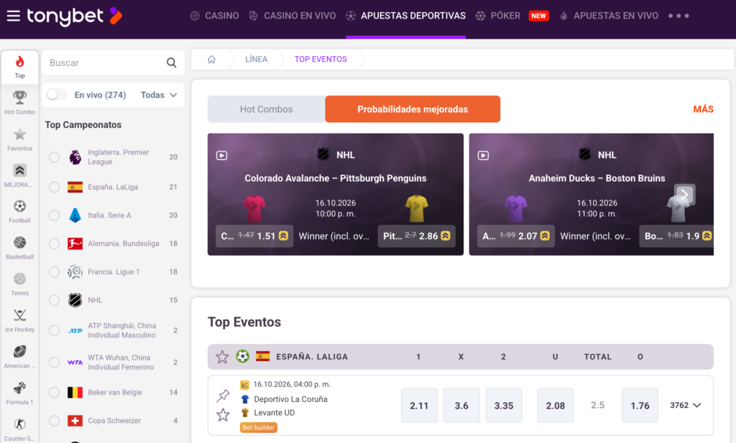Expand the 3762 more markets dropdown

[x=685, y=405]
